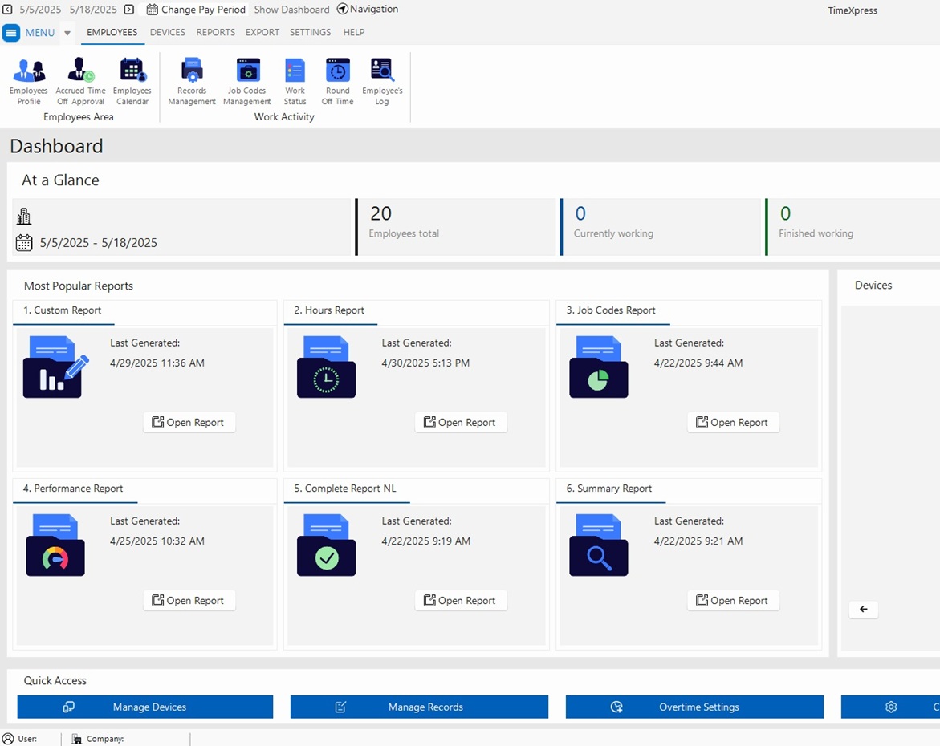Click the Performance Report gauge icon
This screenshot has height=746, width=940.
coord(55,545)
